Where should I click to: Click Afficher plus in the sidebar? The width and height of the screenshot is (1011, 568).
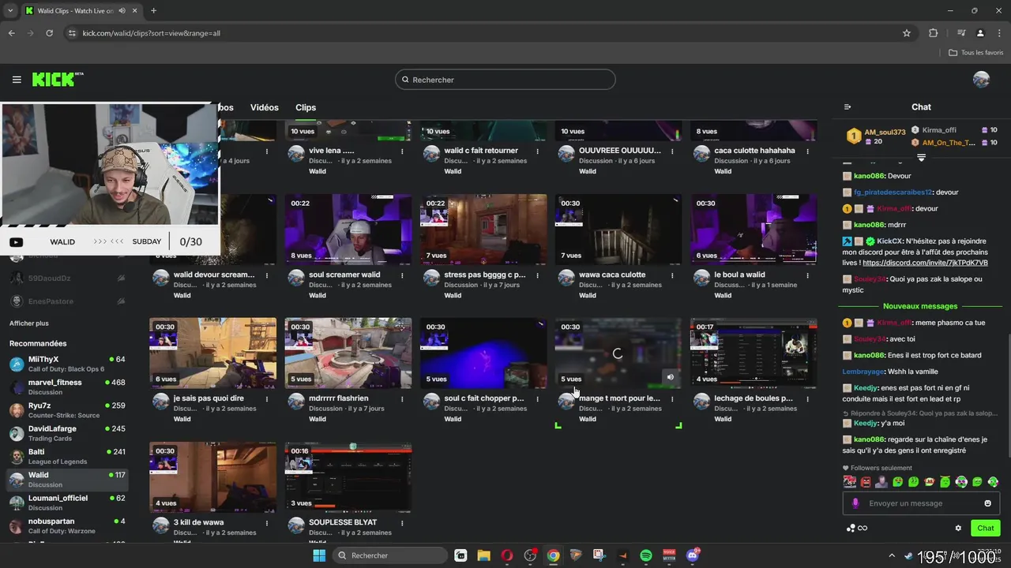tap(29, 323)
